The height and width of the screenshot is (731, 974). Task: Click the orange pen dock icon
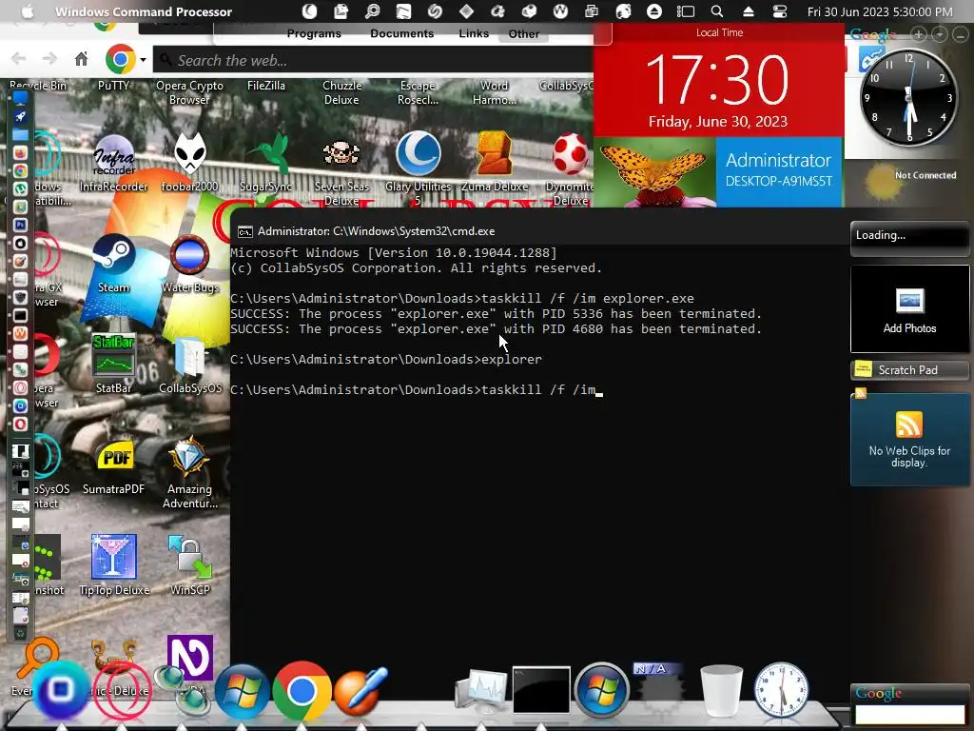[360, 691]
